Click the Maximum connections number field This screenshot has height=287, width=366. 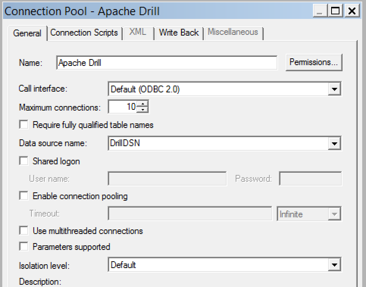[x=123, y=107]
